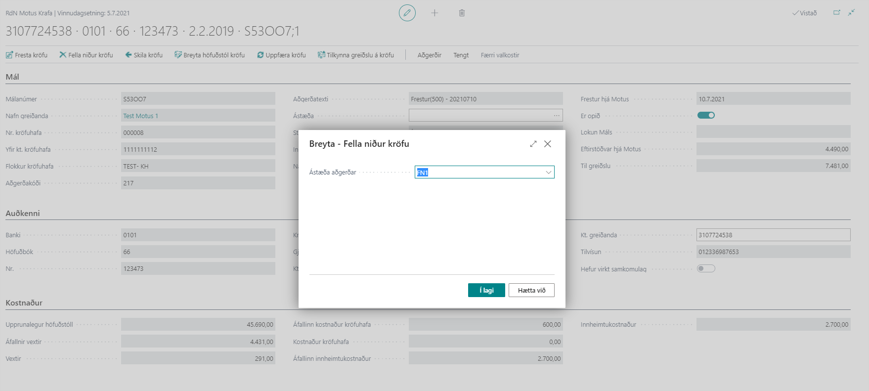
Task: Expand the dialog with the maximize arrows icon
Action: 533,144
